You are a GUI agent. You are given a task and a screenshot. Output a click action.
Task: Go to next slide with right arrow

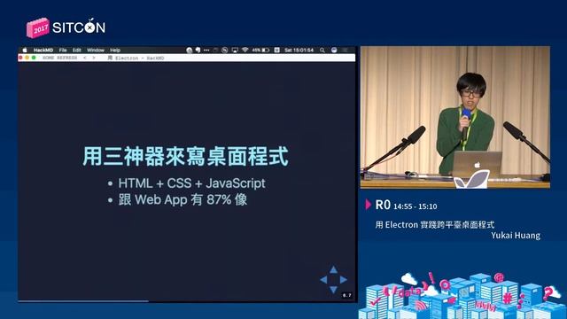tap(343, 280)
